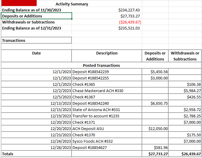Select the Withdrawals or Subtractions column header
Viewport: 202px width, 158px height.
(185, 56)
